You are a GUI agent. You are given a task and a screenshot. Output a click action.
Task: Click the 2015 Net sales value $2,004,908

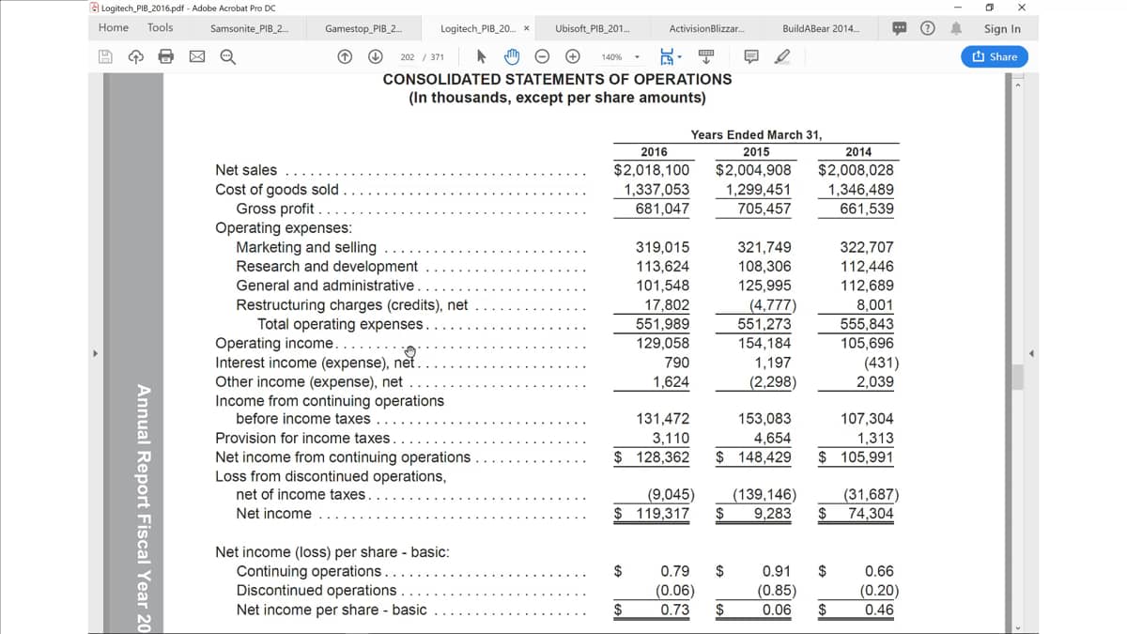753,170
